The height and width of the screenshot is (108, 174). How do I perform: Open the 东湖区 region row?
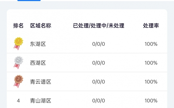(x=87, y=44)
